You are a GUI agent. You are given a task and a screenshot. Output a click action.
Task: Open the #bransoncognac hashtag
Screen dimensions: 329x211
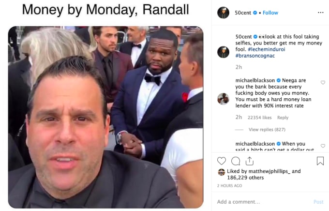[x=255, y=56]
